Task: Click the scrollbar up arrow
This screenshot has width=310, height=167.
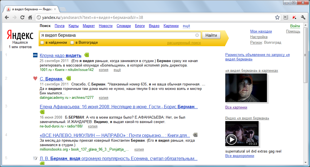Action: tap(306, 25)
